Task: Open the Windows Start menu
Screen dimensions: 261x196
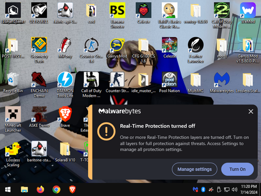Action: coord(8,190)
